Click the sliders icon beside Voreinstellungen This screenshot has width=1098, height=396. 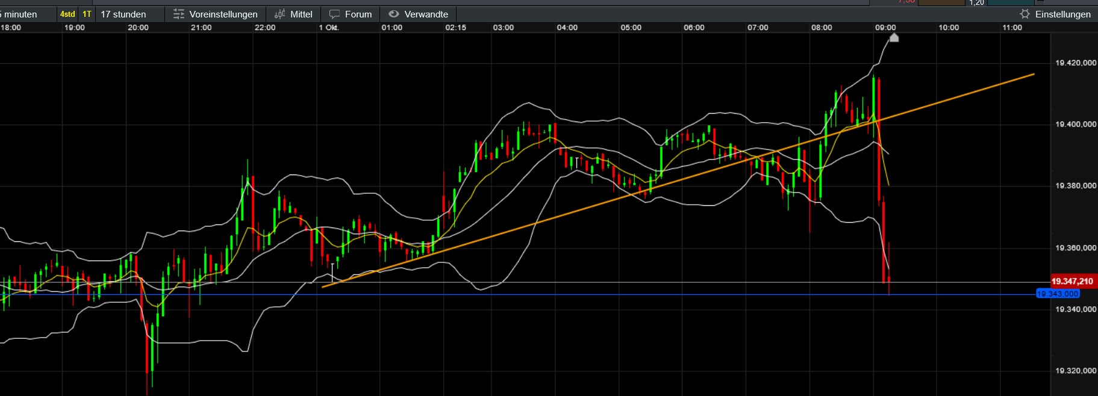click(178, 14)
